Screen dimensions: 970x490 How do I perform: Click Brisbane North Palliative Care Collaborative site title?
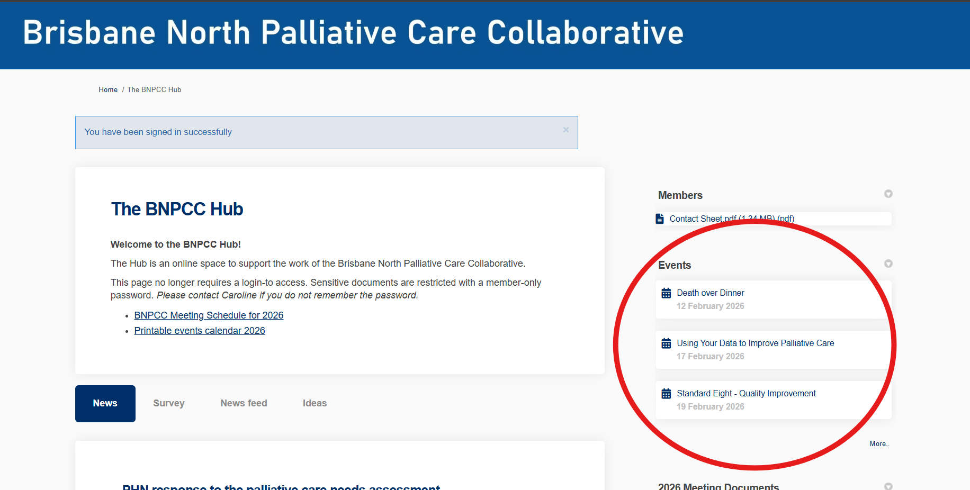pyautogui.click(x=353, y=33)
